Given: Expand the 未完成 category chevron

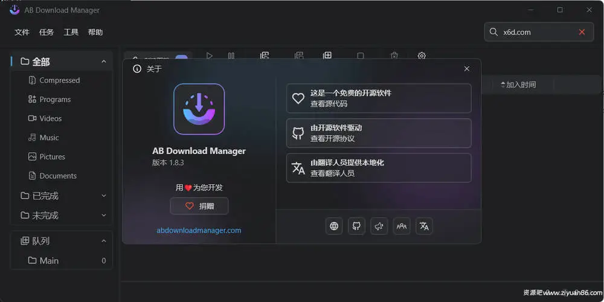Looking at the screenshot, I should tap(104, 215).
